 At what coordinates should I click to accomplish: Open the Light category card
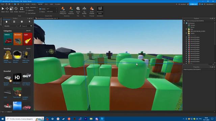coord(28,39)
